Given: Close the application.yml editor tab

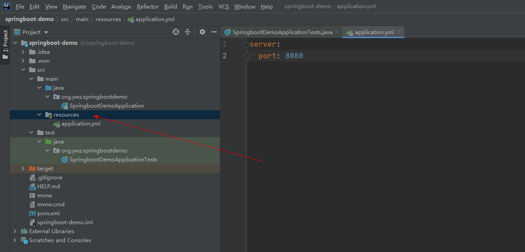Looking at the screenshot, I should click(x=399, y=32).
